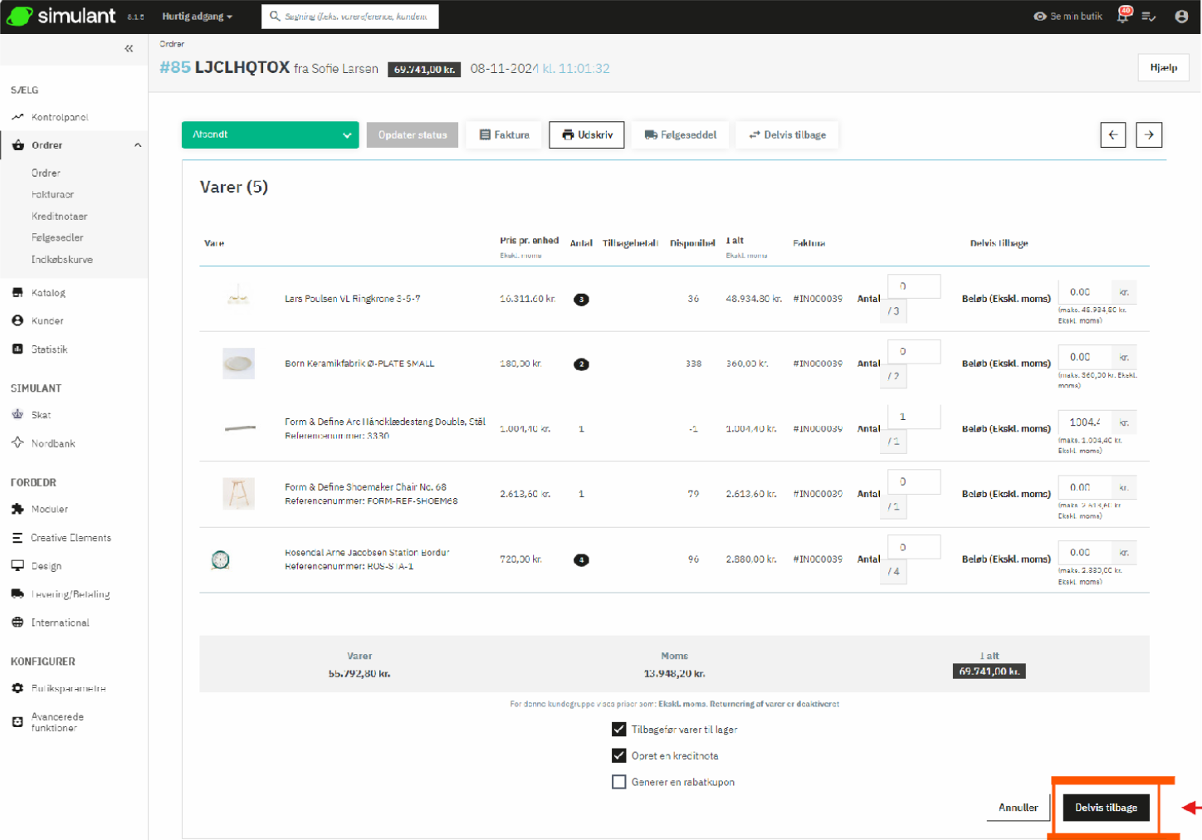Uncheck Tilbagefør varer til lager
The height and width of the screenshot is (840, 1202).
(618, 730)
